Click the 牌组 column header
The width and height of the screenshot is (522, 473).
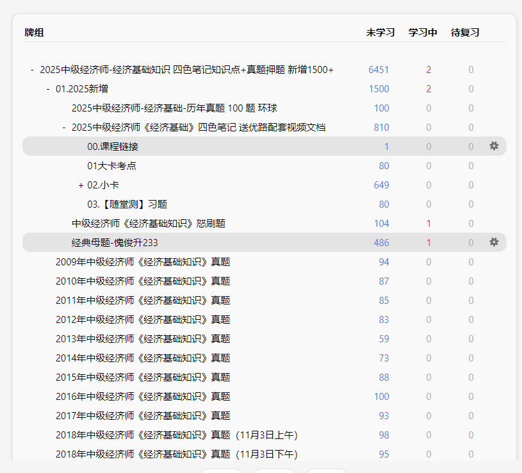coord(34,33)
